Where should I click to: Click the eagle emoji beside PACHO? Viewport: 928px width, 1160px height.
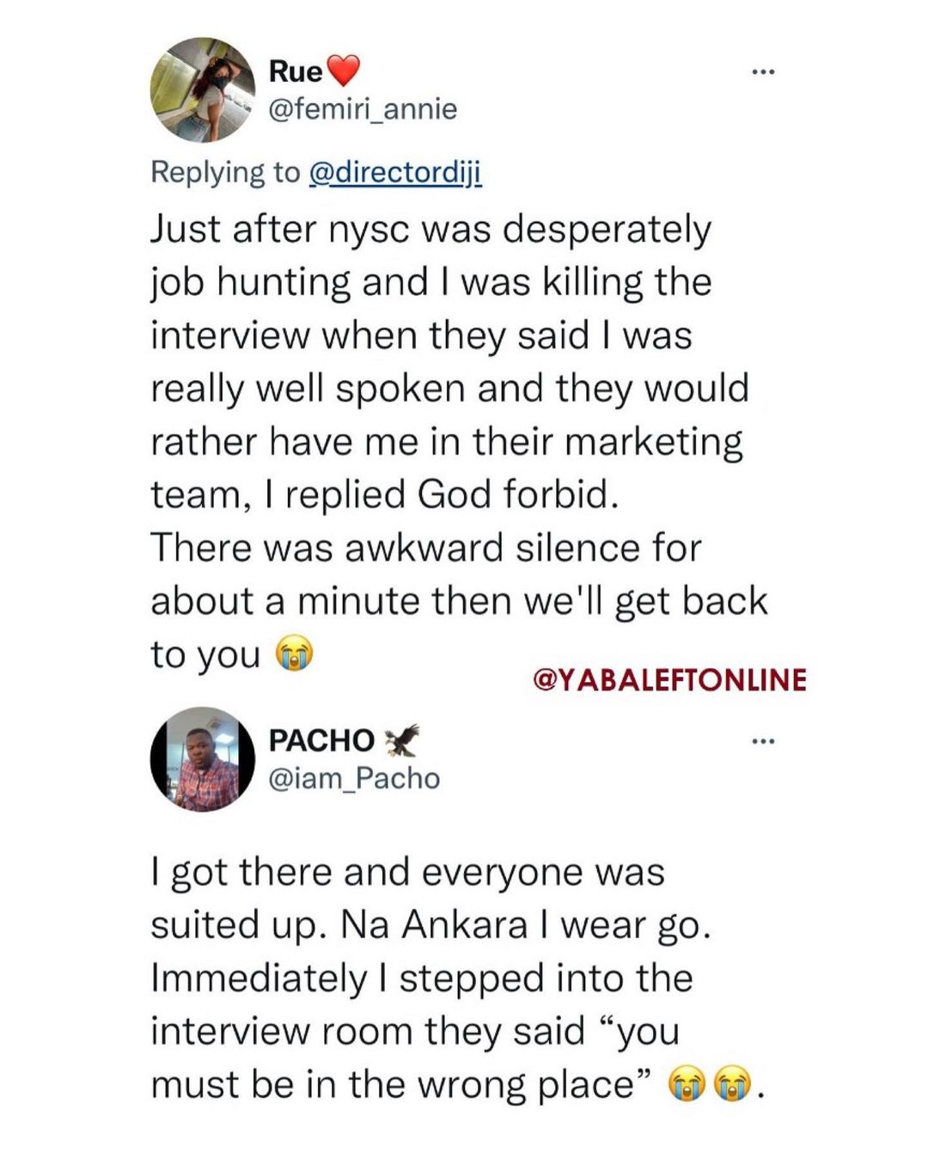click(x=401, y=740)
